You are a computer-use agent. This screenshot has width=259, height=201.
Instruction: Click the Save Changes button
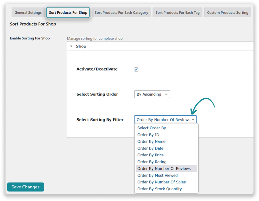(26, 187)
